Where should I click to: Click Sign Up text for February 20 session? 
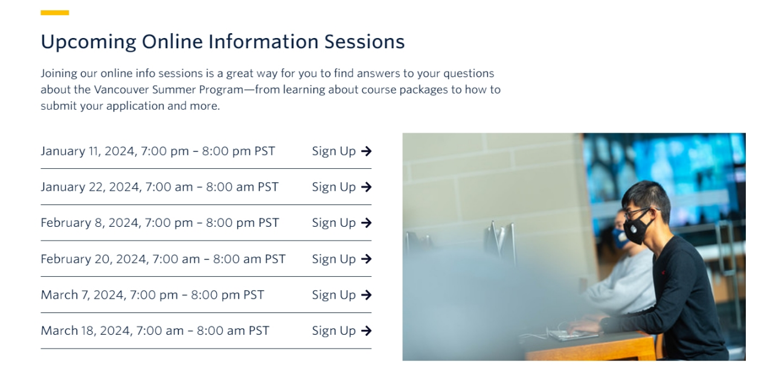point(333,259)
